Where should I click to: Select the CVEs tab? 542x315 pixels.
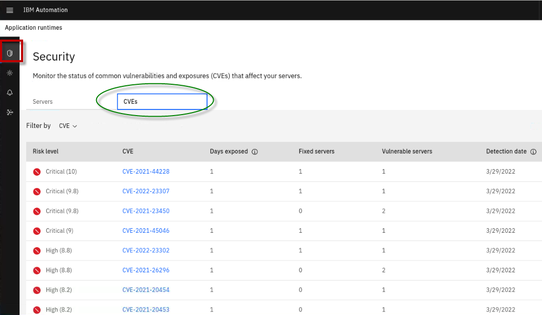pos(161,102)
